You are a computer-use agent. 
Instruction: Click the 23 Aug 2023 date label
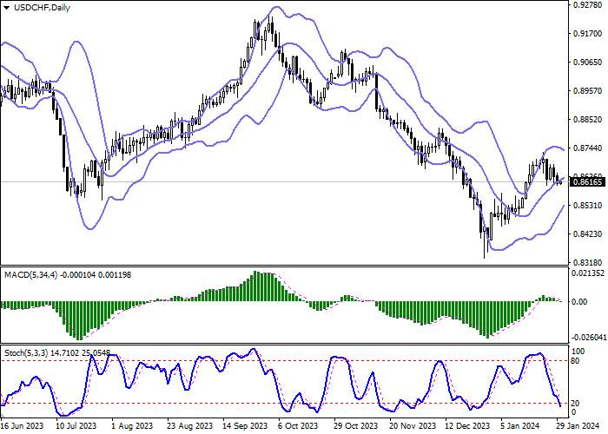tap(190, 426)
